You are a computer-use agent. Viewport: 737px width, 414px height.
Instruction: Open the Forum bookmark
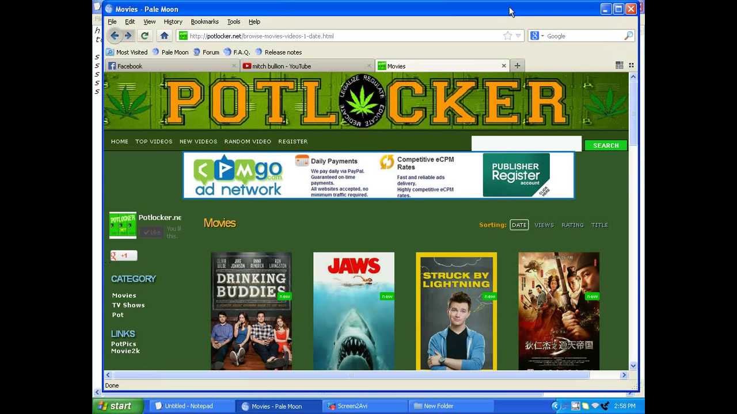click(206, 52)
